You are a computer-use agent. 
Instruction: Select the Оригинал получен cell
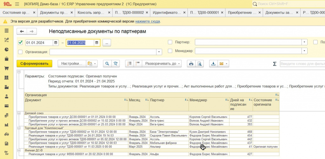pos(266,147)
